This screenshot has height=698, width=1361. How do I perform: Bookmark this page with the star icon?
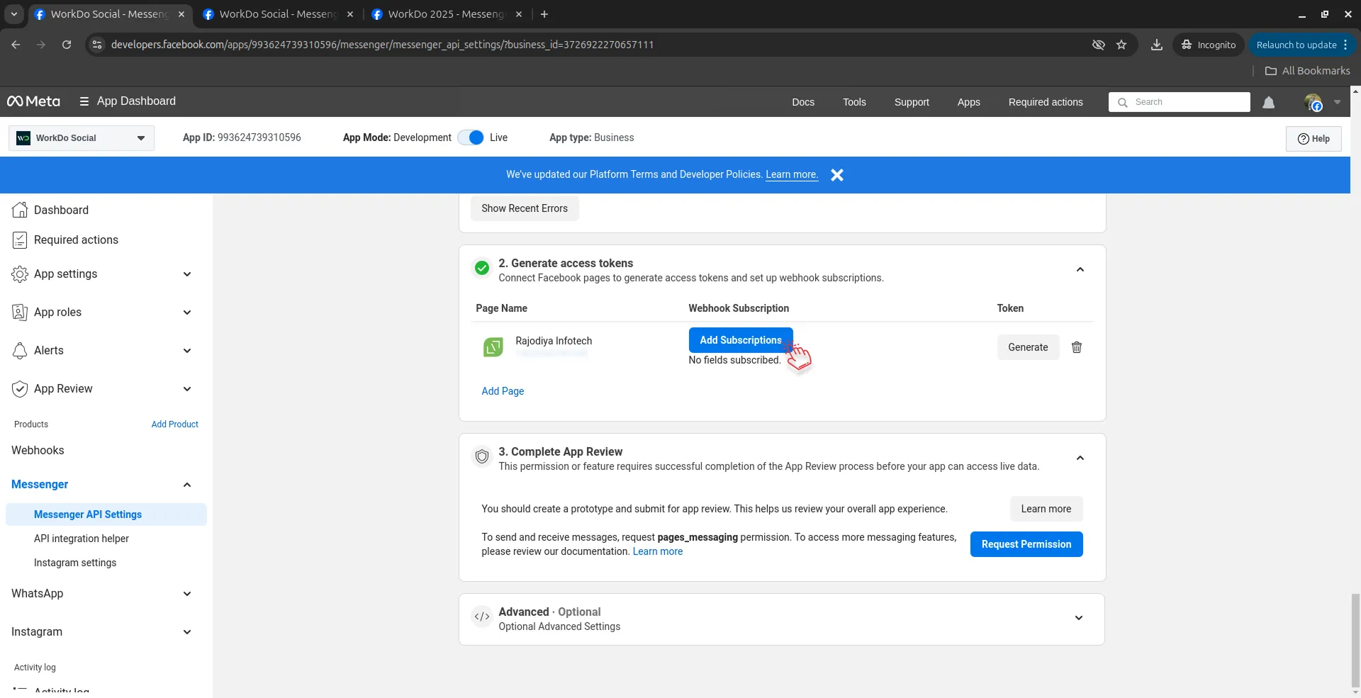[x=1121, y=45]
